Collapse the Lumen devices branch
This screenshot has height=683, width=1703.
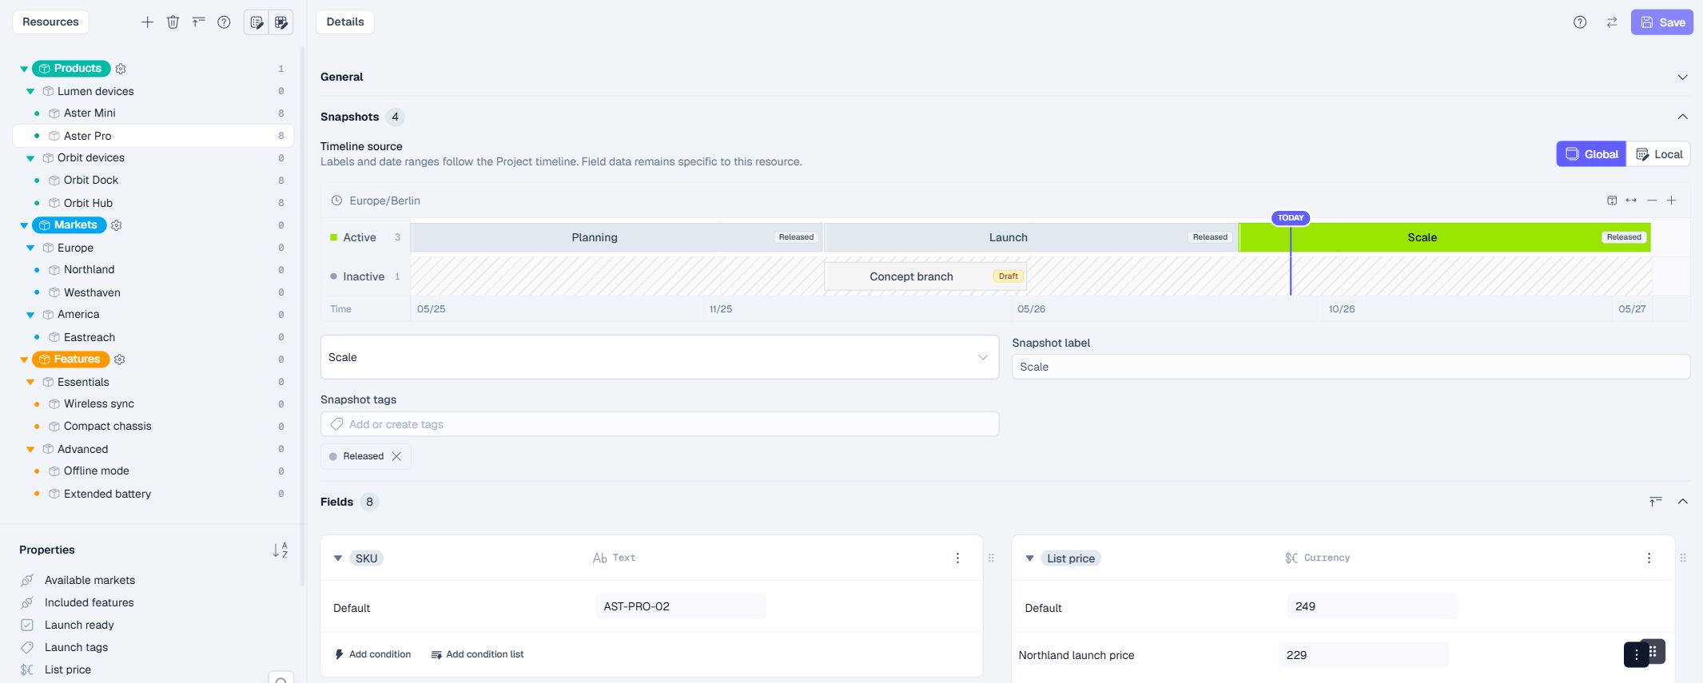30,91
